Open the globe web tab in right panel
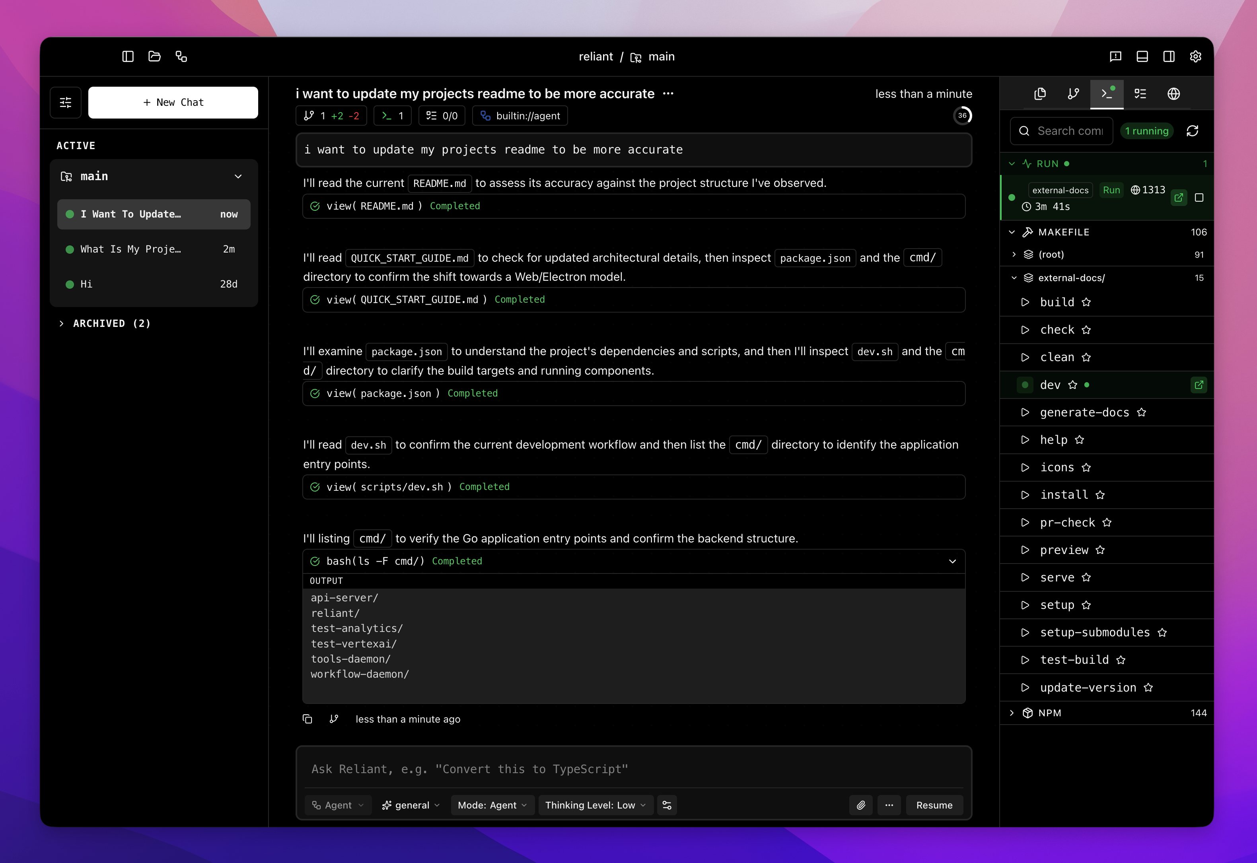This screenshot has height=863, width=1257. 1174,93
